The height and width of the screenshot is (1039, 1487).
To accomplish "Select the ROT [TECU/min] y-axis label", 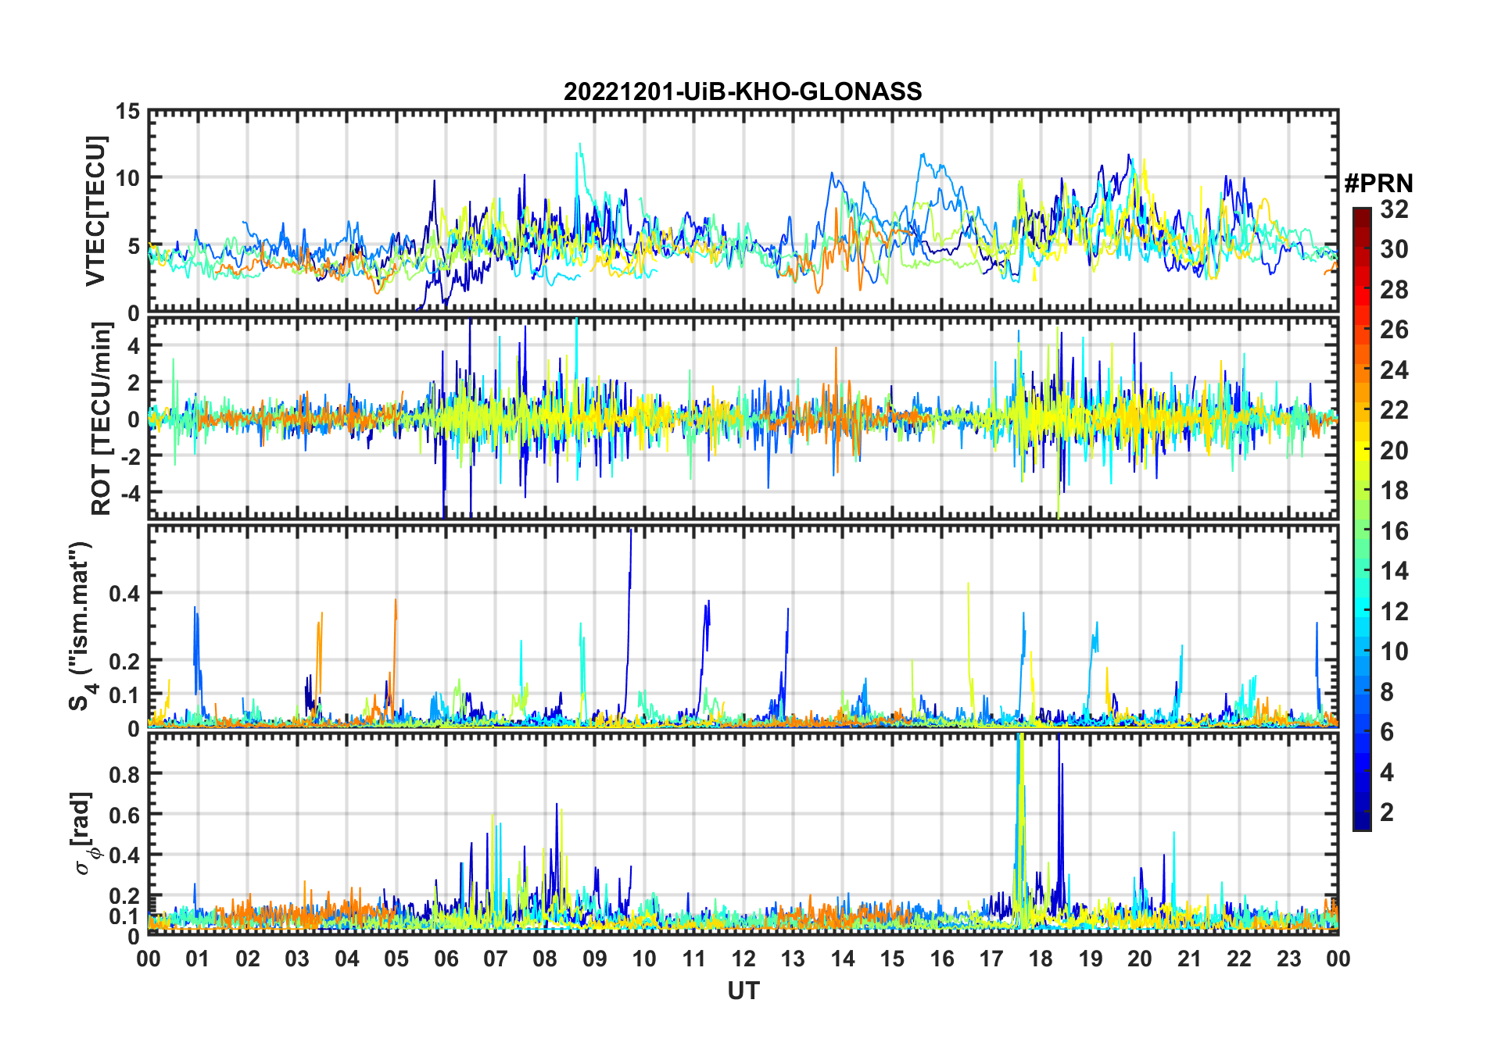I will [102, 419].
